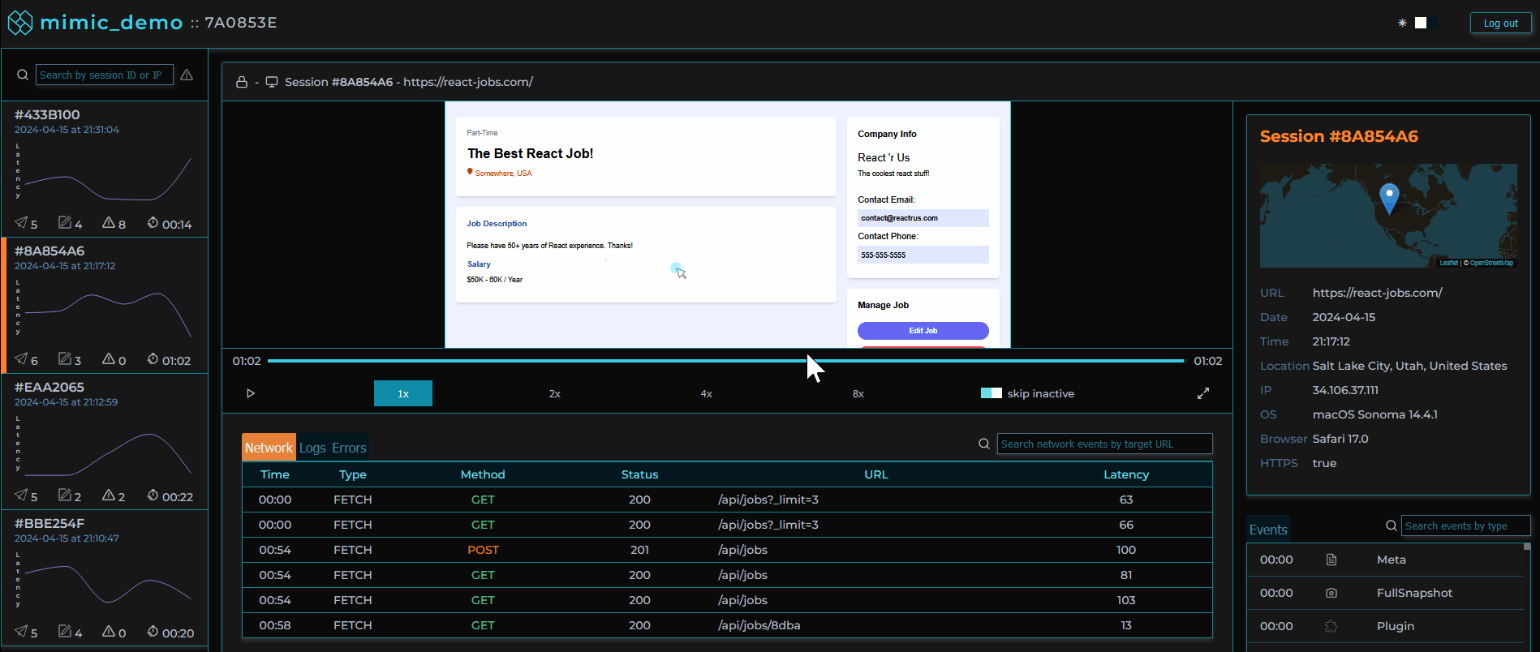Click the Log out button
The height and width of the screenshot is (652, 1540).
(1500, 23)
